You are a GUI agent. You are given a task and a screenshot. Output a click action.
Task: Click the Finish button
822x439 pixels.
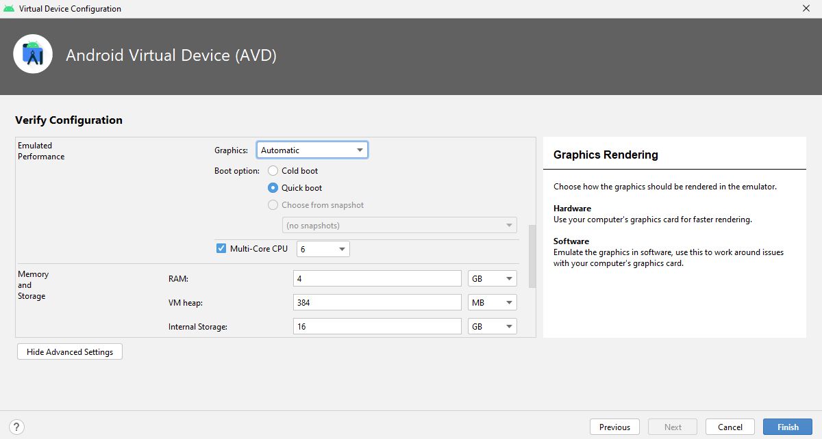(x=788, y=427)
